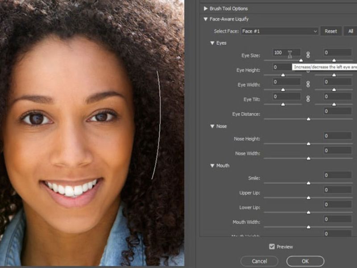Click the right Eye Tilt slider handle
The width and height of the screenshot is (357, 268).
334,105
